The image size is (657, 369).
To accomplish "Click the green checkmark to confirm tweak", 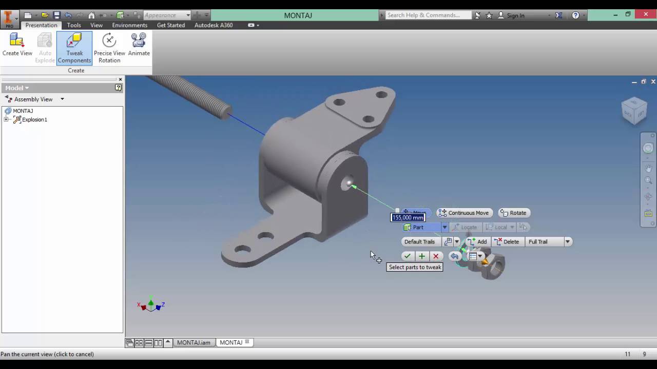I will [407, 256].
